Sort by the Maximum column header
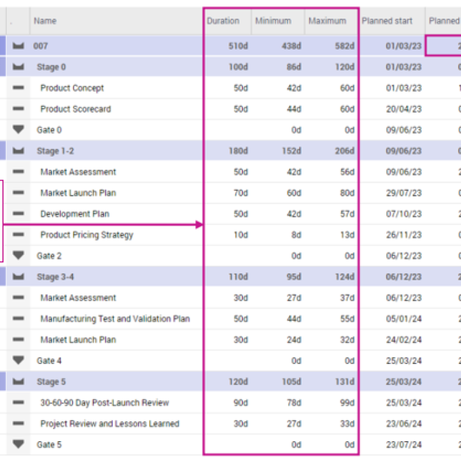461x461 pixels. tap(327, 21)
